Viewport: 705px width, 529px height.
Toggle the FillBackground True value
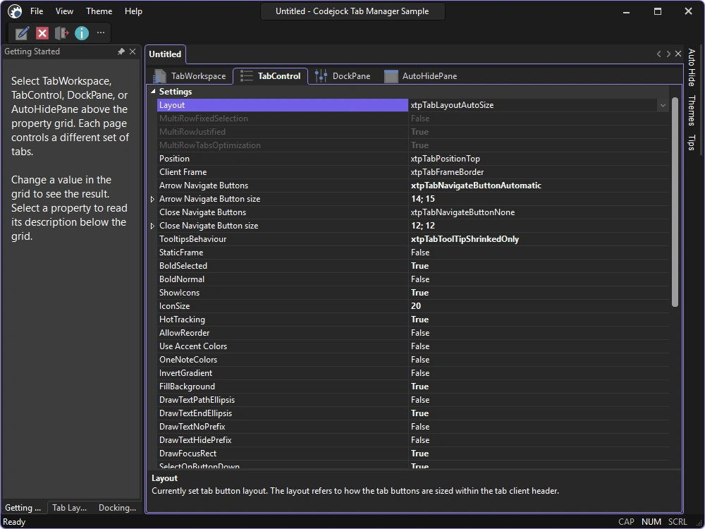[419, 387]
